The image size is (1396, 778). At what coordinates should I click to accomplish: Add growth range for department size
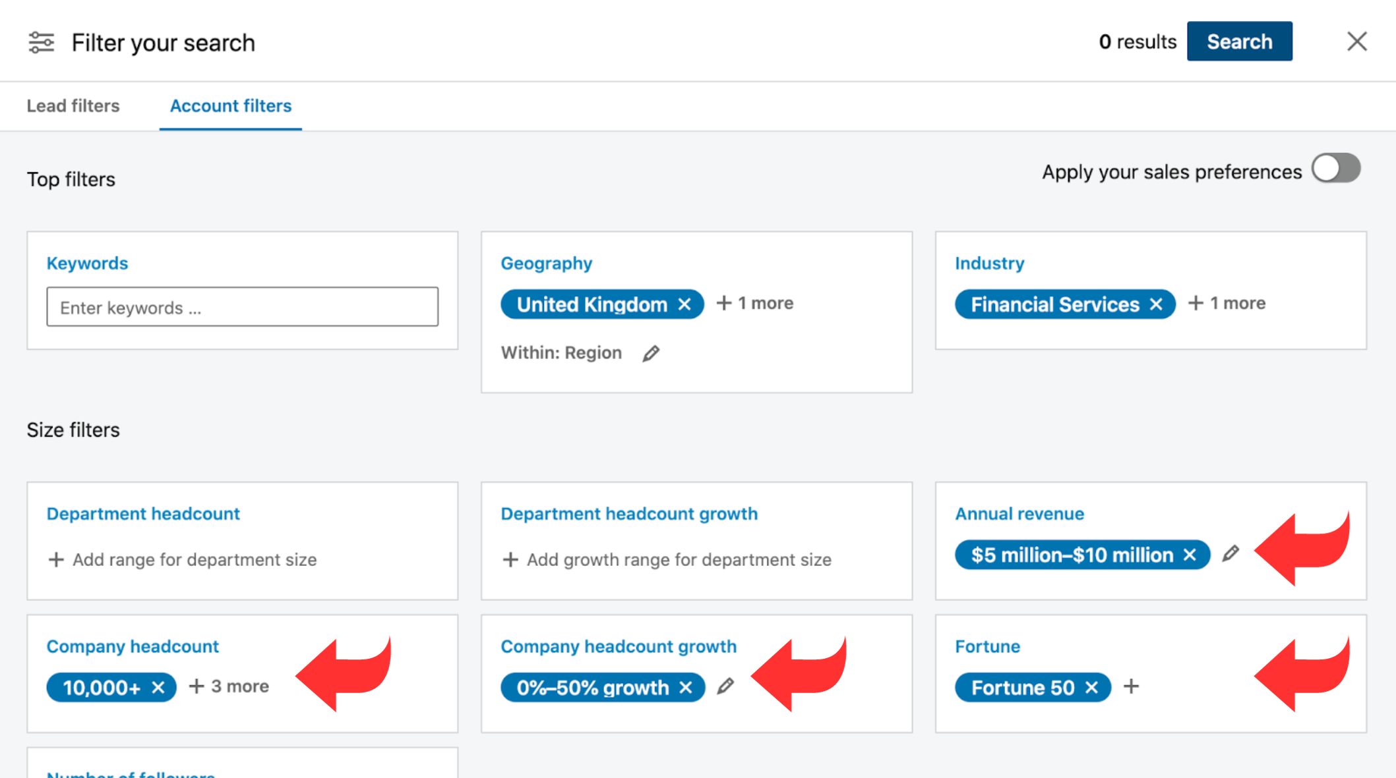pyautogui.click(x=666, y=560)
